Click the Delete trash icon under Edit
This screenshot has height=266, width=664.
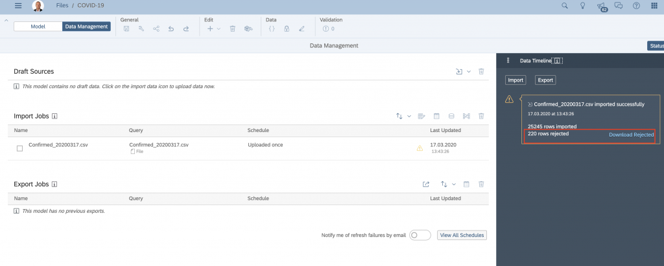(233, 28)
